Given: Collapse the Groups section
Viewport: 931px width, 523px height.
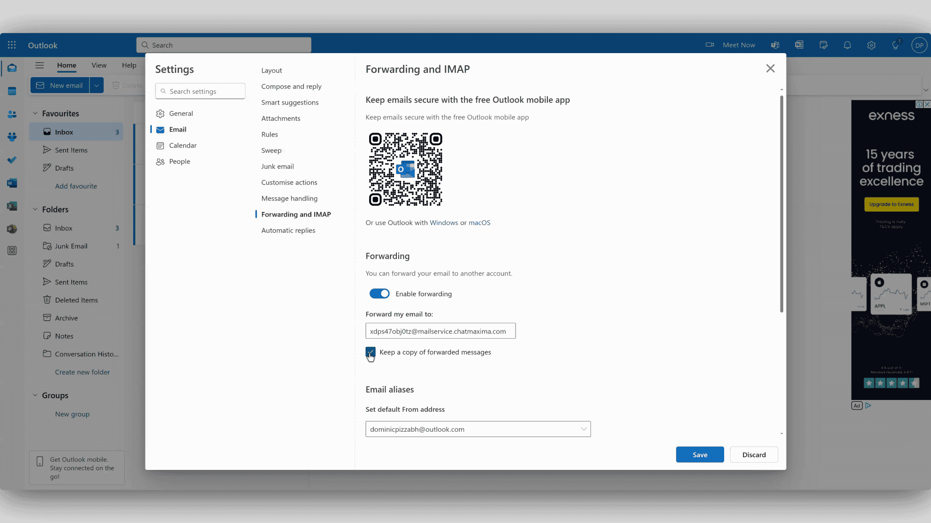Looking at the screenshot, I should pyautogui.click(x=35, y=395).
